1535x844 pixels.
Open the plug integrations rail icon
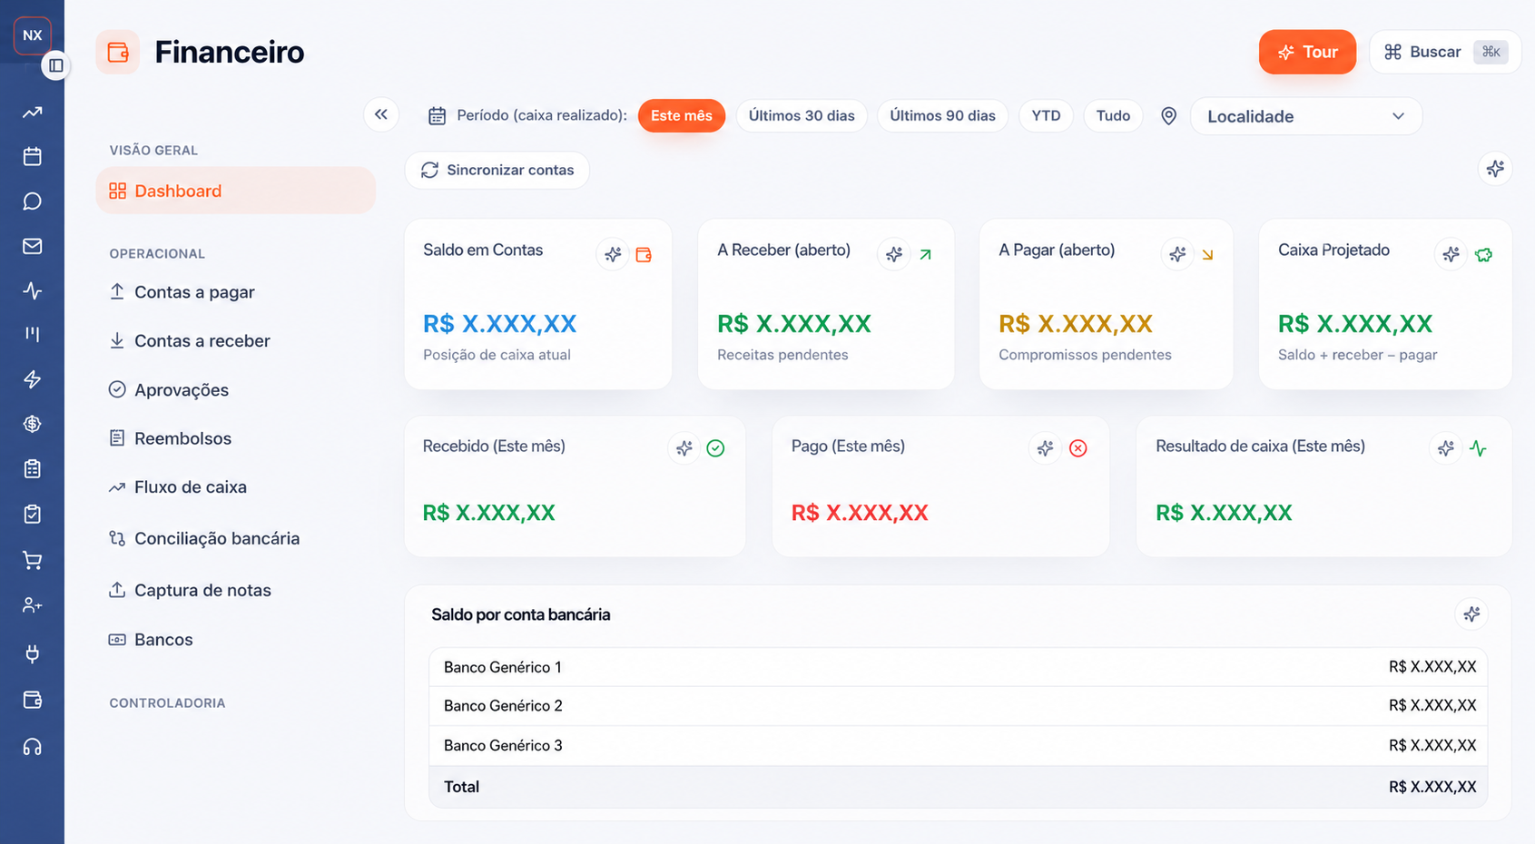tap(33, 653)
